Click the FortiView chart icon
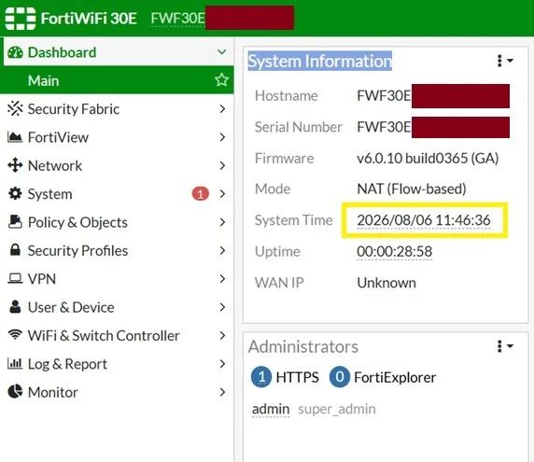The width and height of the screenshot is (534, 462). [15, 137]
